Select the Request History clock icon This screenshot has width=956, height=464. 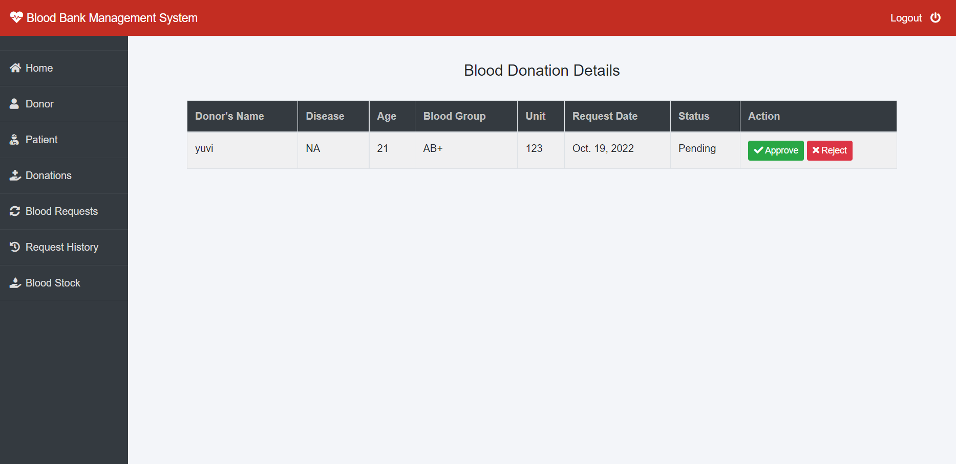14,247
